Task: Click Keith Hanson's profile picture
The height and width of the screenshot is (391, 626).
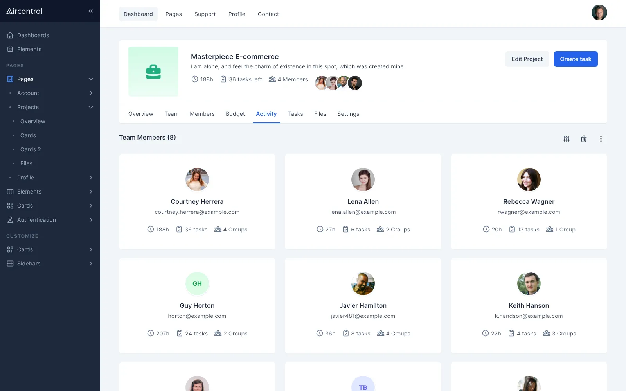Action: tap(529, 283)
